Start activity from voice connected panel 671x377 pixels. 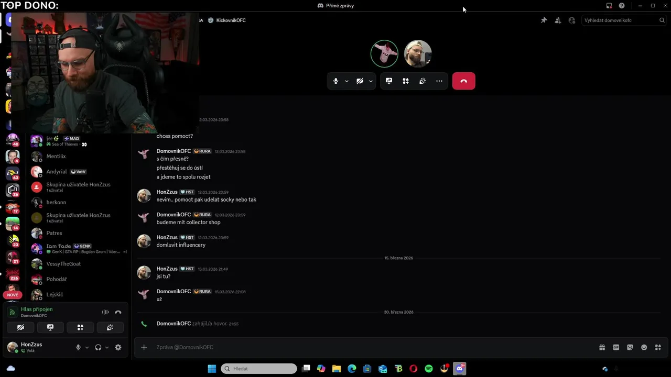80,327
